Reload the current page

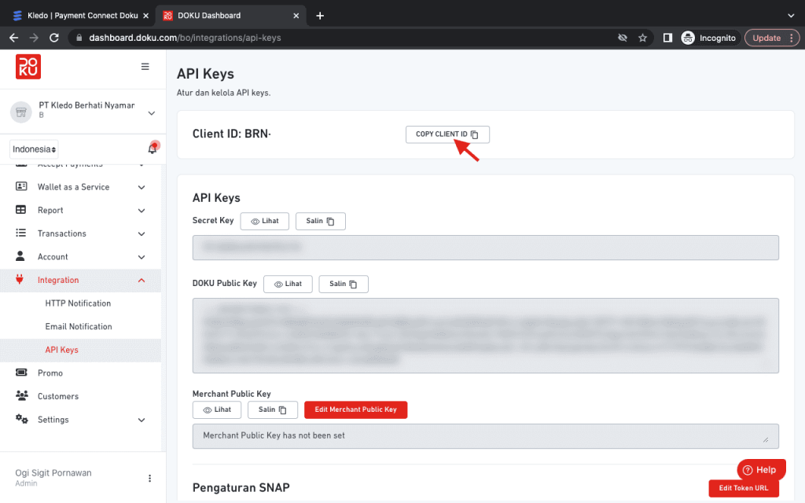pos(54,38)
